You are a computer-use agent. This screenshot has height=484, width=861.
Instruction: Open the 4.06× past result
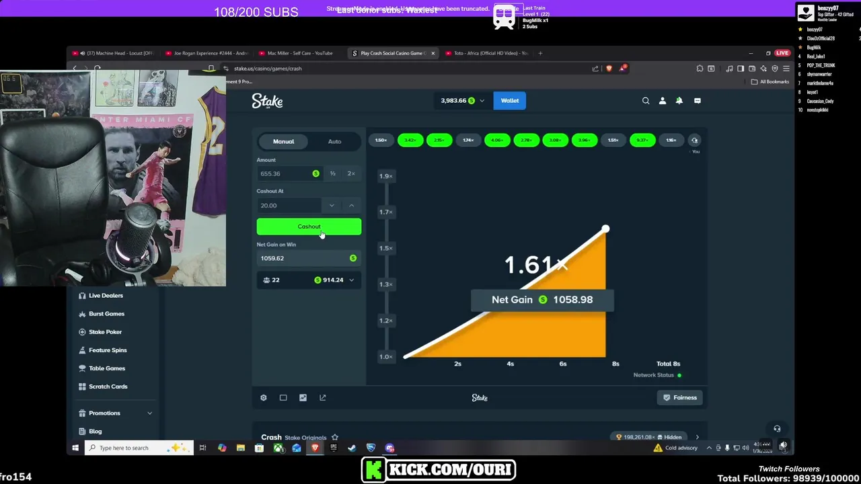[497, 140]
